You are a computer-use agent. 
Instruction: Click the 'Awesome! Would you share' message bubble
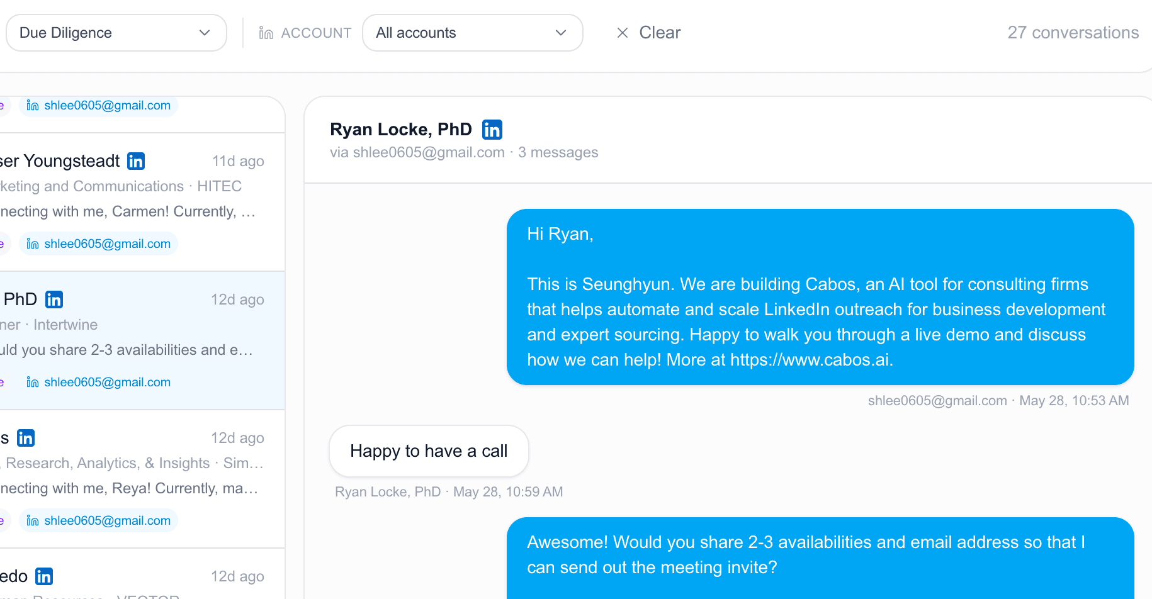point(820,558)
